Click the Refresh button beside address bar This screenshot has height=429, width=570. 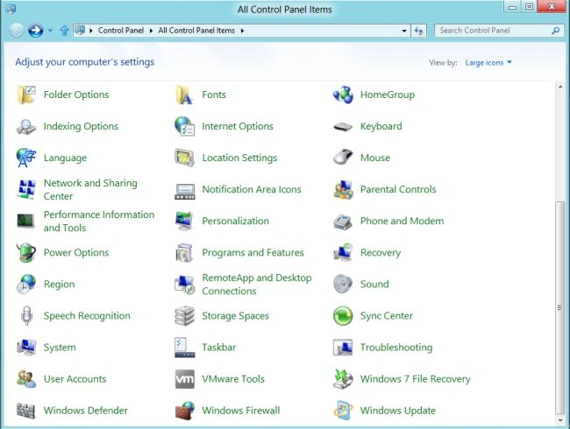pyautogui.click(x=418, y=31)
